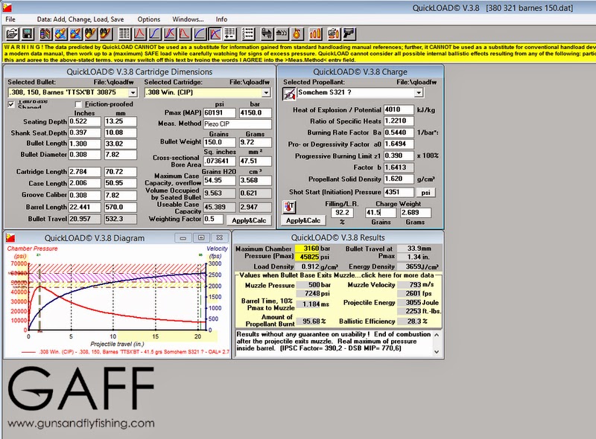Image resolution: width=596 pixels, height=439 pixels.
Task: Click the thermometer icon beside Filling/L.R.
Action: 289,207
